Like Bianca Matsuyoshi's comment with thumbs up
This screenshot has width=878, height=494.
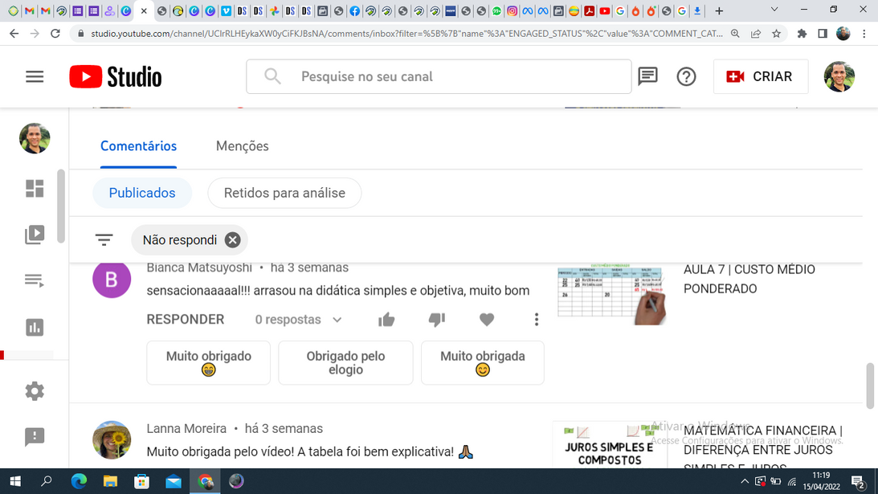(386, 320)
